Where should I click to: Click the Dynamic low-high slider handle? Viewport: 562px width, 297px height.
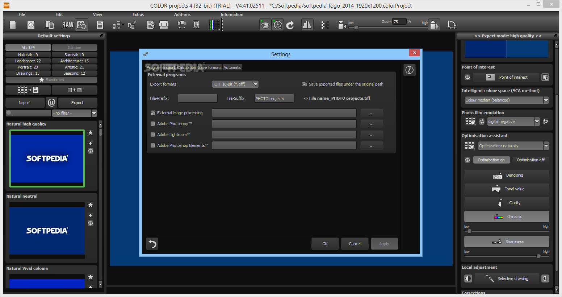click(x=469, y=231)
